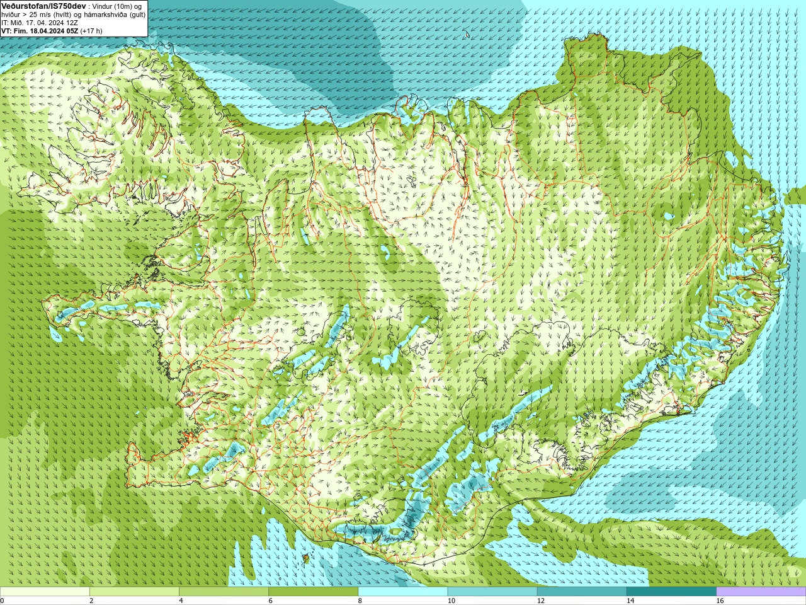Click the 'IT: Mið. 17. 04. 2024 12Z' line
806x605 pixels.
click(x=40, y=23)
